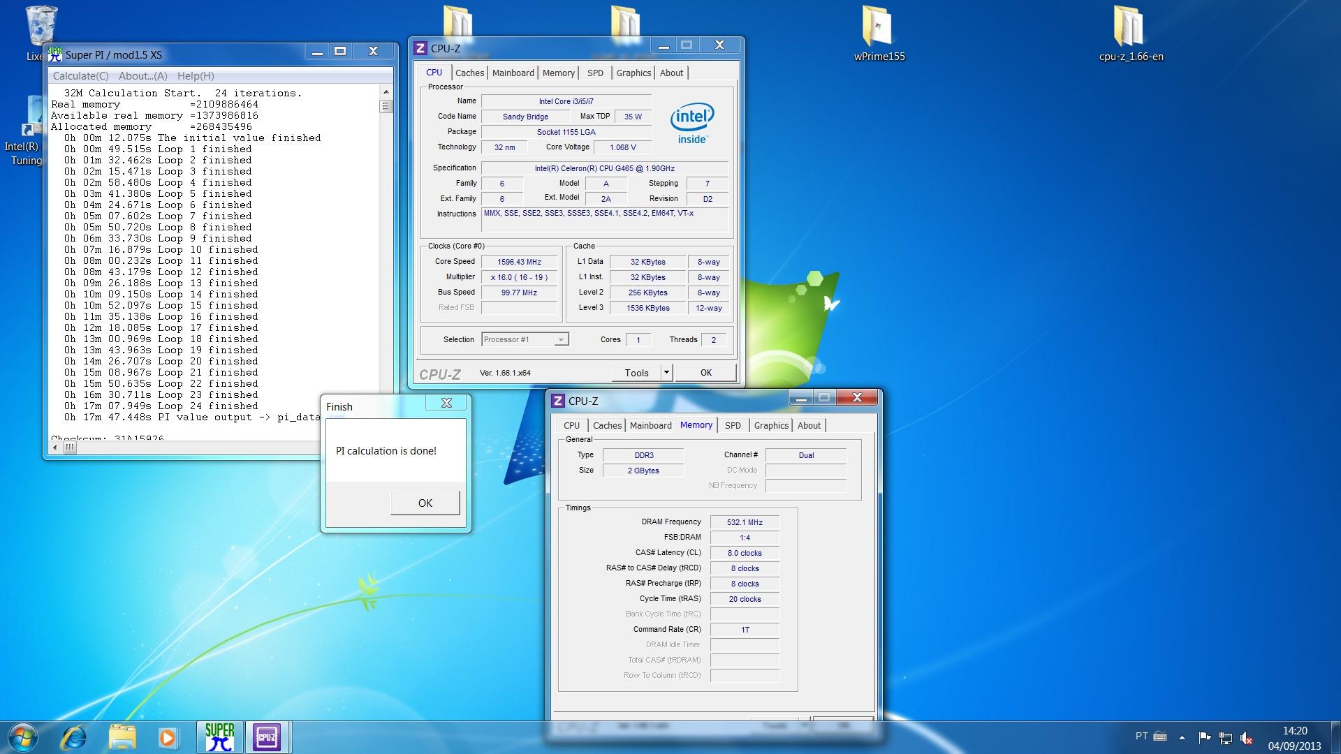Image resolution: width=1341 pixels, height=754 pixels.
Task: Click the Level 3 cache value 1536 KBytes
Action: point(647,308)
